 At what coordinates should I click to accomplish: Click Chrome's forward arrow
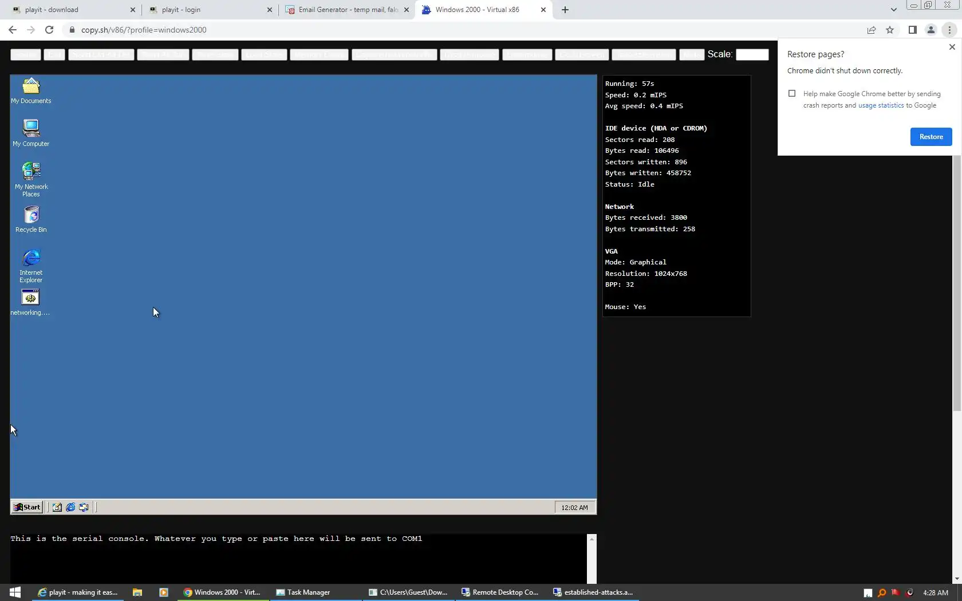coord(31,30)
